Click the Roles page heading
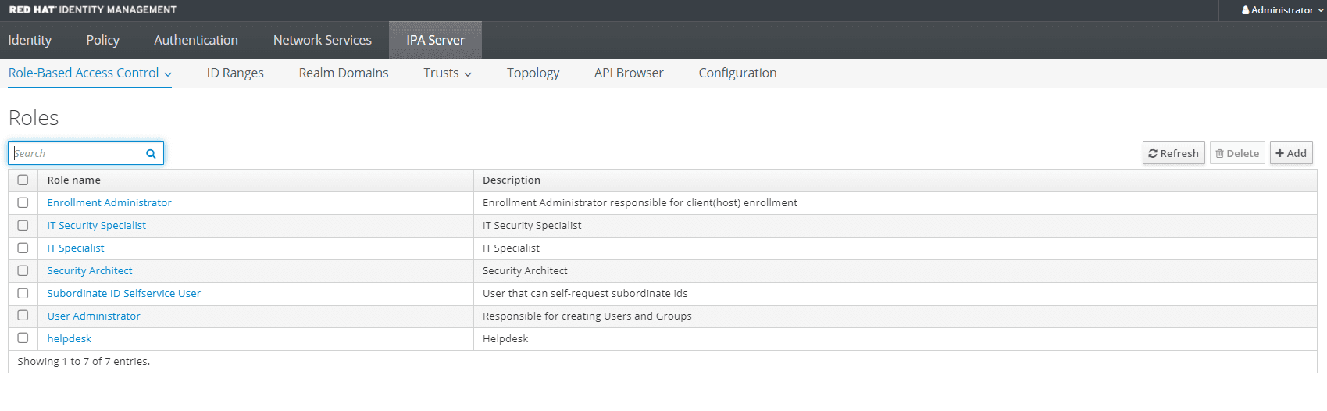Viewport: 1327px width, 411px height. click(x=34, y=117)
